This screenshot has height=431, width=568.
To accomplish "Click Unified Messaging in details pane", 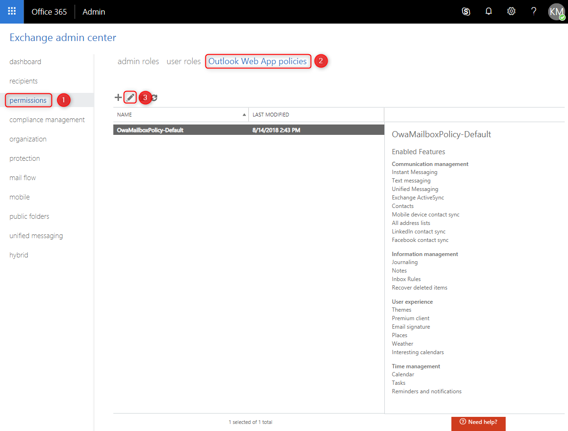I will click(415, 189).
